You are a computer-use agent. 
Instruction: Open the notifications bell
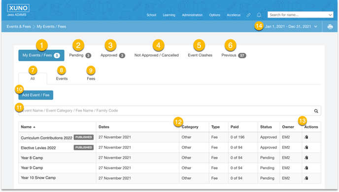tap(259, 15)
